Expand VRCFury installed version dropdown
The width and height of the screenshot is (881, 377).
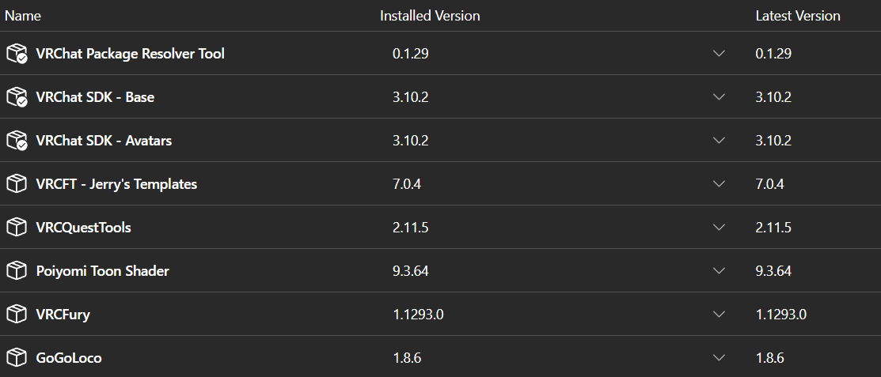click(x=719, y=315)
